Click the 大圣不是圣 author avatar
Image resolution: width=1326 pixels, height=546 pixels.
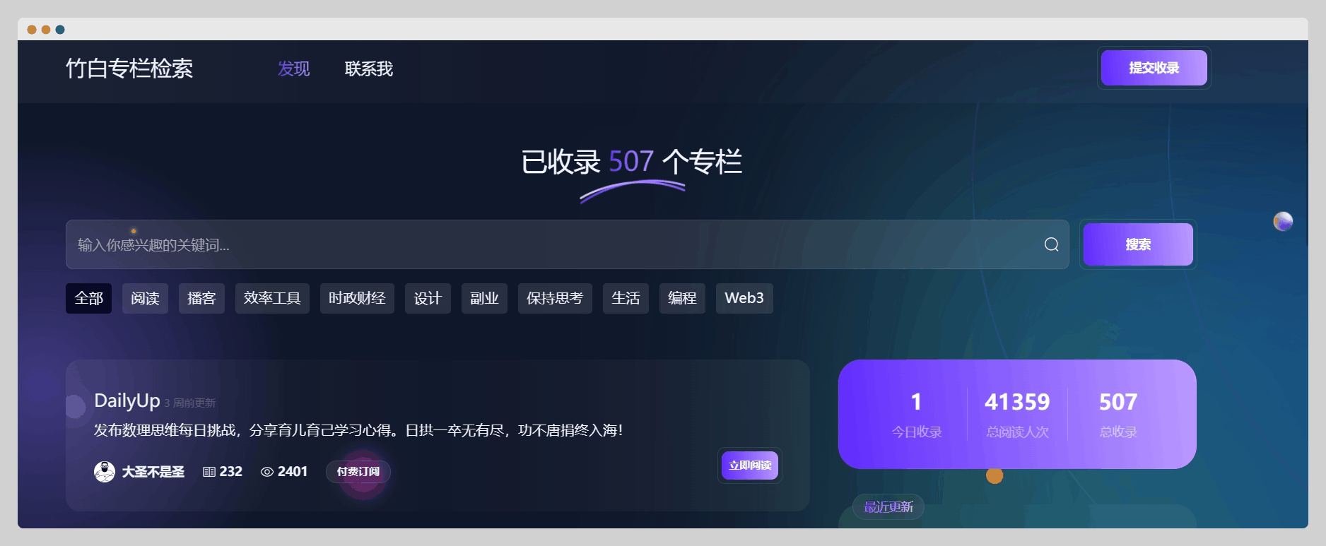coord(105,471)
